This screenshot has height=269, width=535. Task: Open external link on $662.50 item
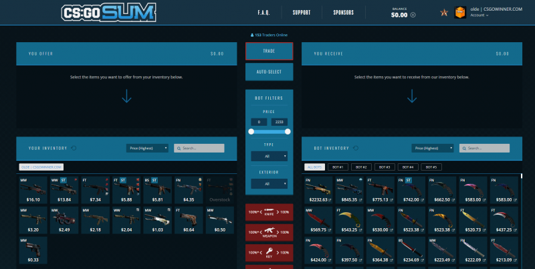click(453, 200)
